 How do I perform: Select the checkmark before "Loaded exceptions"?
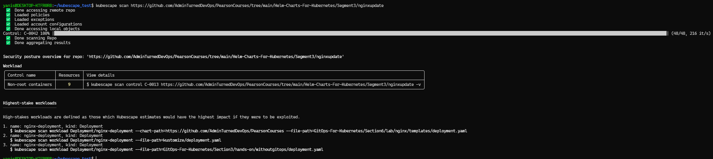[8, 20]
